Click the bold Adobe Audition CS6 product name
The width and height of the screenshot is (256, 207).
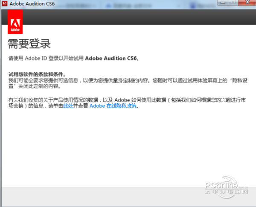coord(112,58)
